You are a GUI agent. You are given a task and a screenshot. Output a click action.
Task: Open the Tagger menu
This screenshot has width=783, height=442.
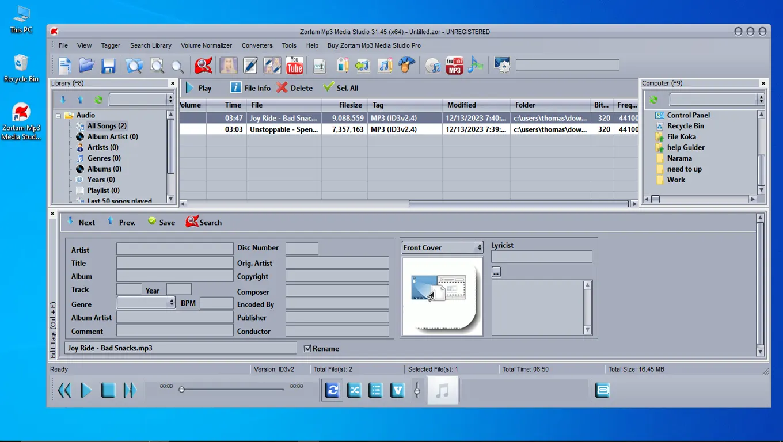(111, 45)
